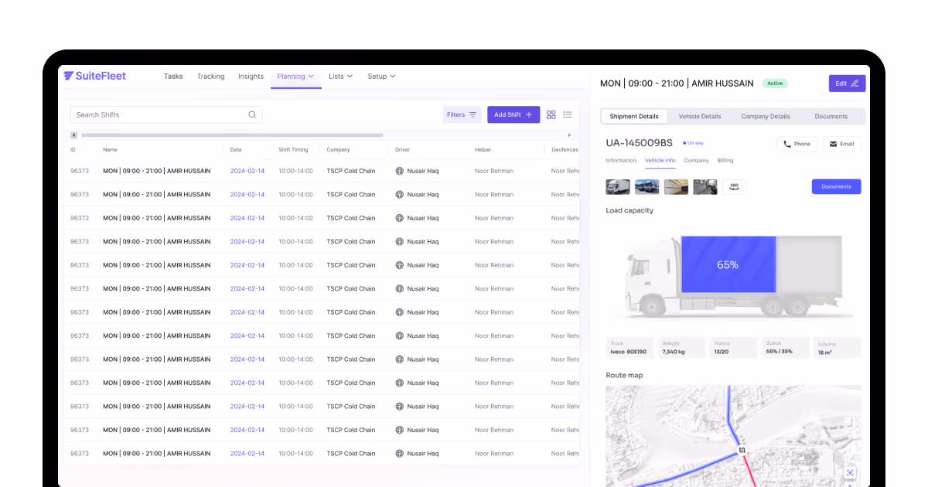Click the Phone button

(797, 144)
